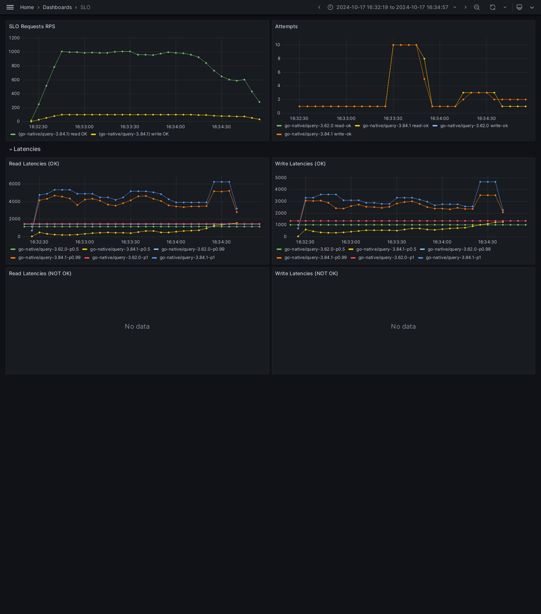Screen dimensions: 541x614
Task: Click the 1200 y-axis label in RPS chart
Action: coord(14,38)
